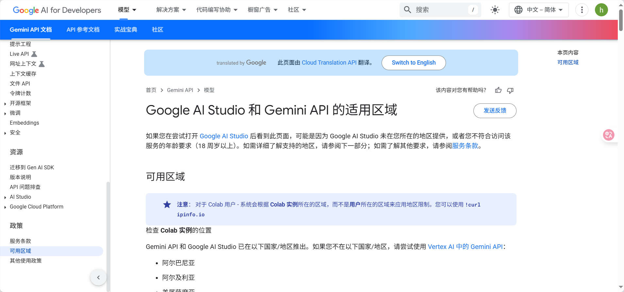Click the 阿尔巴尼亚 list entry
Viewport: 624px width, 292px height.
178,263
